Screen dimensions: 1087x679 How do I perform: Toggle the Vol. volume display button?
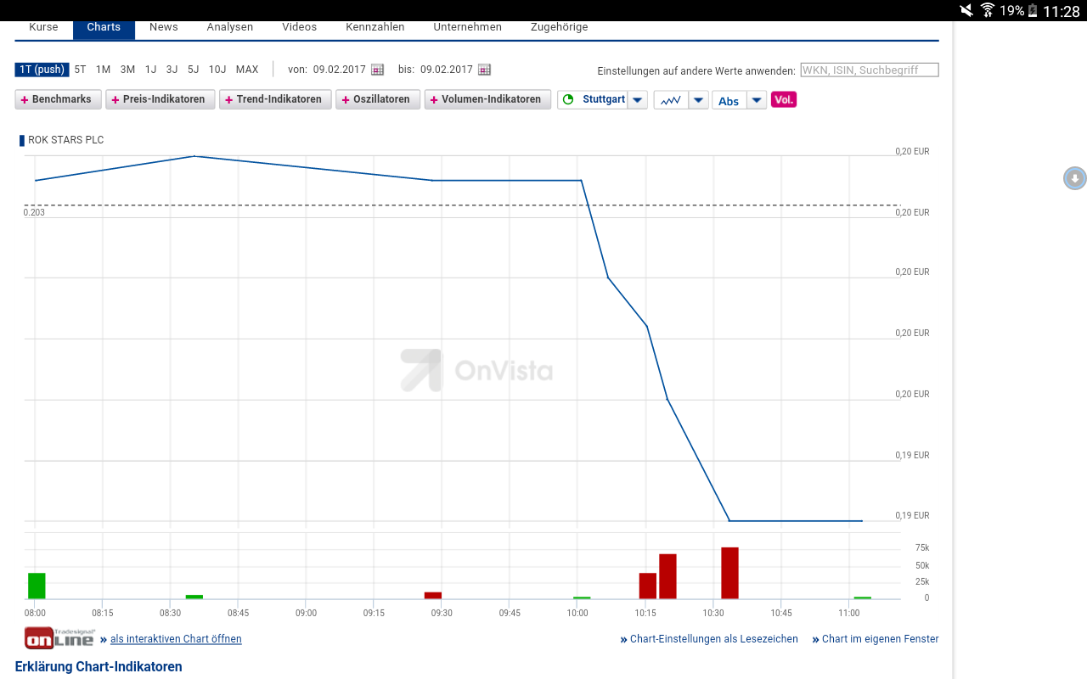784,99
